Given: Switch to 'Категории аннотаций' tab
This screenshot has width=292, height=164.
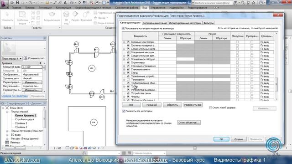Looking at the screenshot, I should (155, 23).
